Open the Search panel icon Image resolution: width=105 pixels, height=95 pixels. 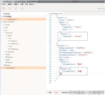pos(10,8)
